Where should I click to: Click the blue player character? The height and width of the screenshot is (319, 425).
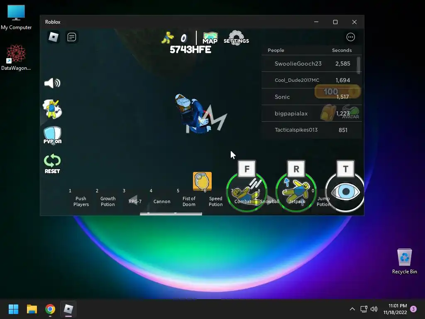coord(193,113)
